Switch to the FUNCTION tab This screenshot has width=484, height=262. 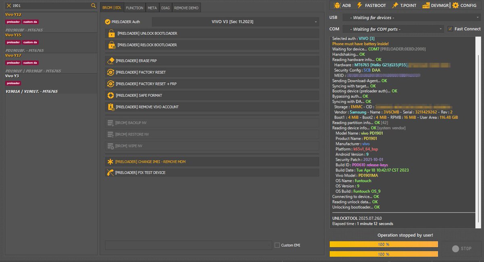pyautogui.click(x=134, y=8)
